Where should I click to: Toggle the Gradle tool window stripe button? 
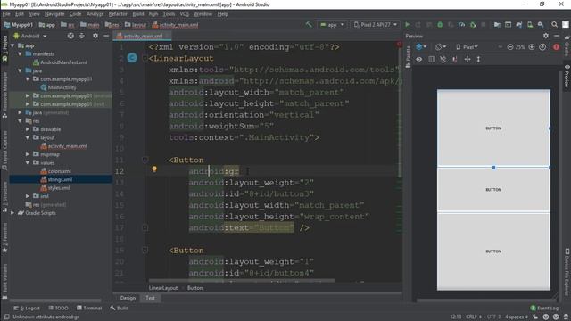[567, 45]
